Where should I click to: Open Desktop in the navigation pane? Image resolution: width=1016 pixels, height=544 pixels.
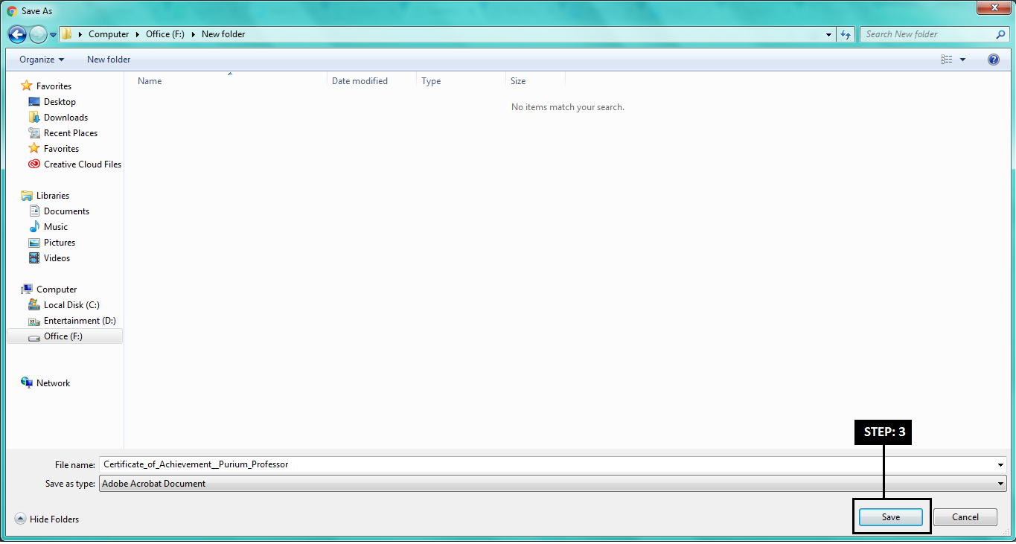point(60,102)
